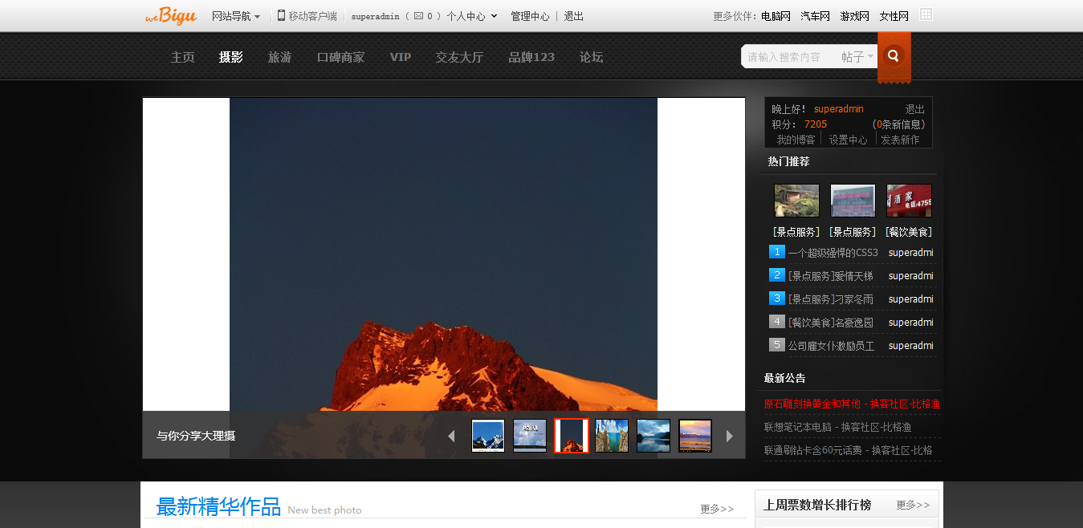Click in the search input field

point(787,57)
